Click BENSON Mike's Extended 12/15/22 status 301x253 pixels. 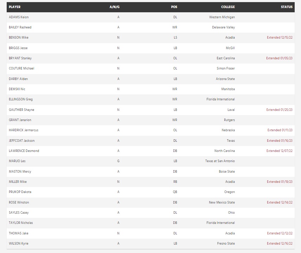click(x=280, y=38)
